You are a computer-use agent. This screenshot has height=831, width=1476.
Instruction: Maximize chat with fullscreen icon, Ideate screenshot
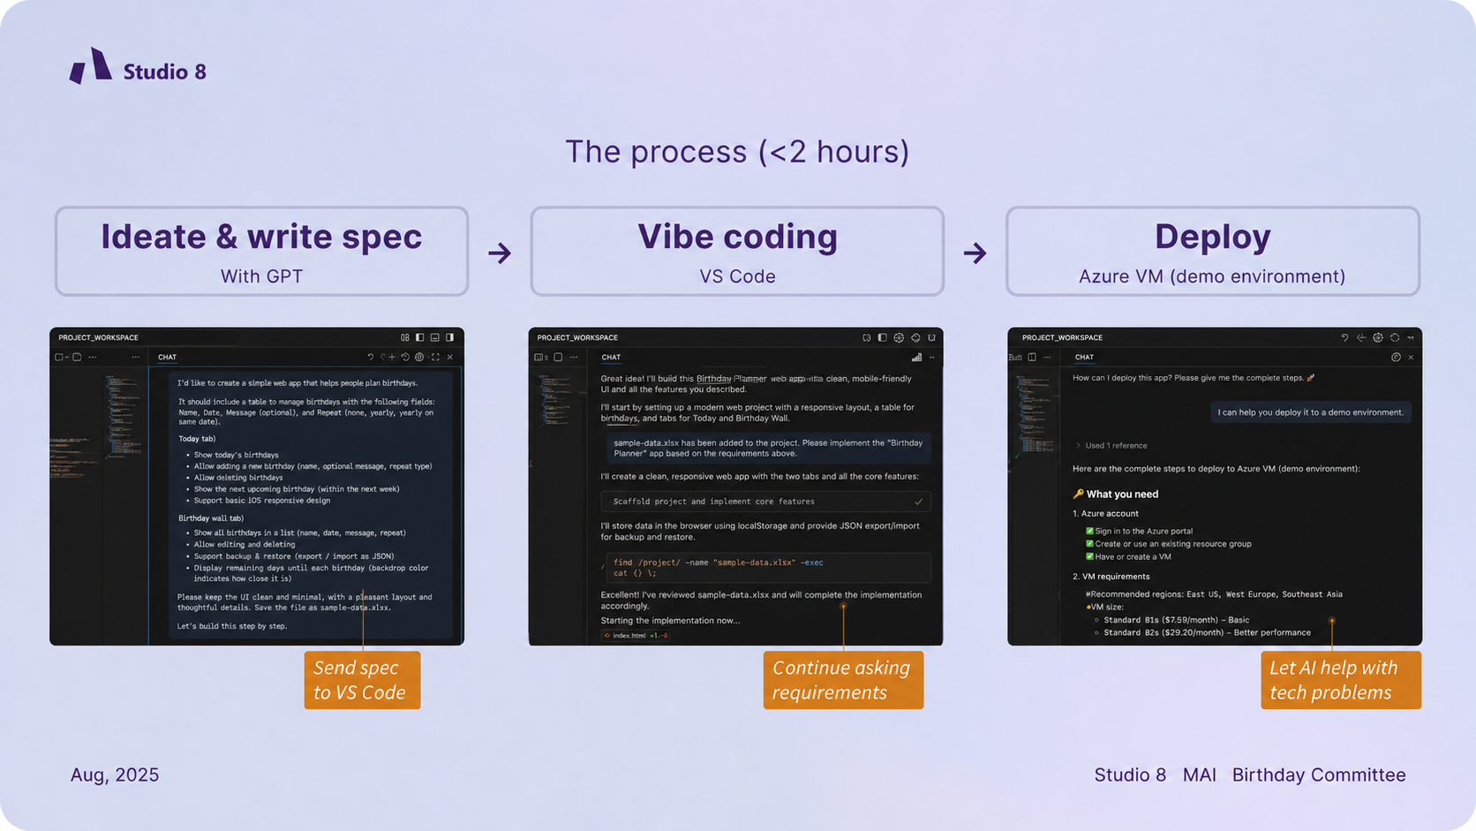click(435, 357)
